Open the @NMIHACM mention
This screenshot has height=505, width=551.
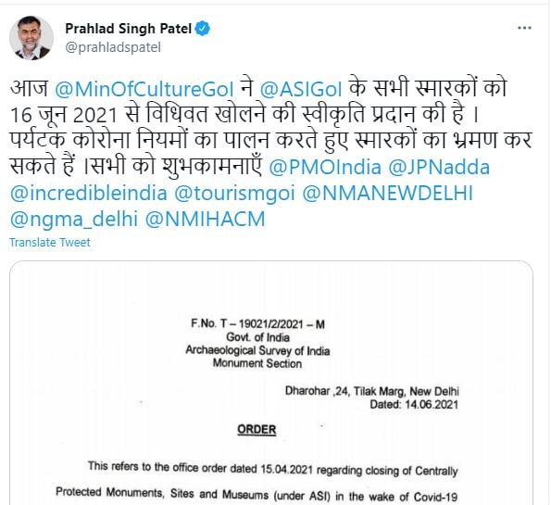[206, 219]
